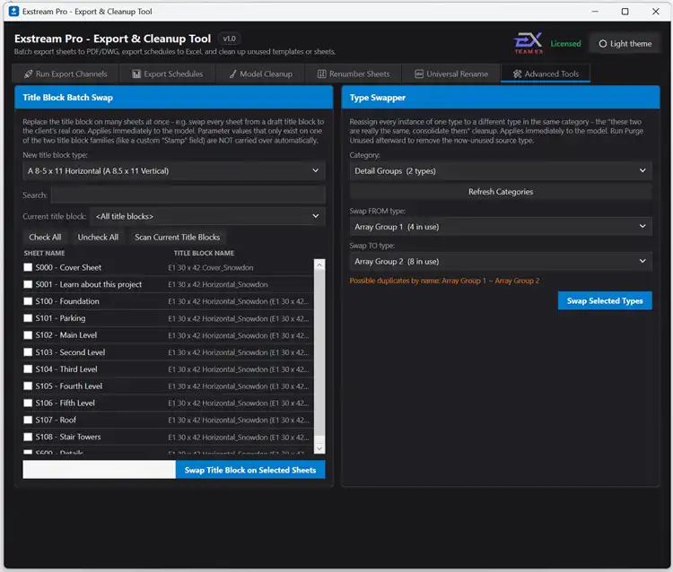Click the v1.0 version badge
Screen dimensions: 673x572
[x=230, y=39]
